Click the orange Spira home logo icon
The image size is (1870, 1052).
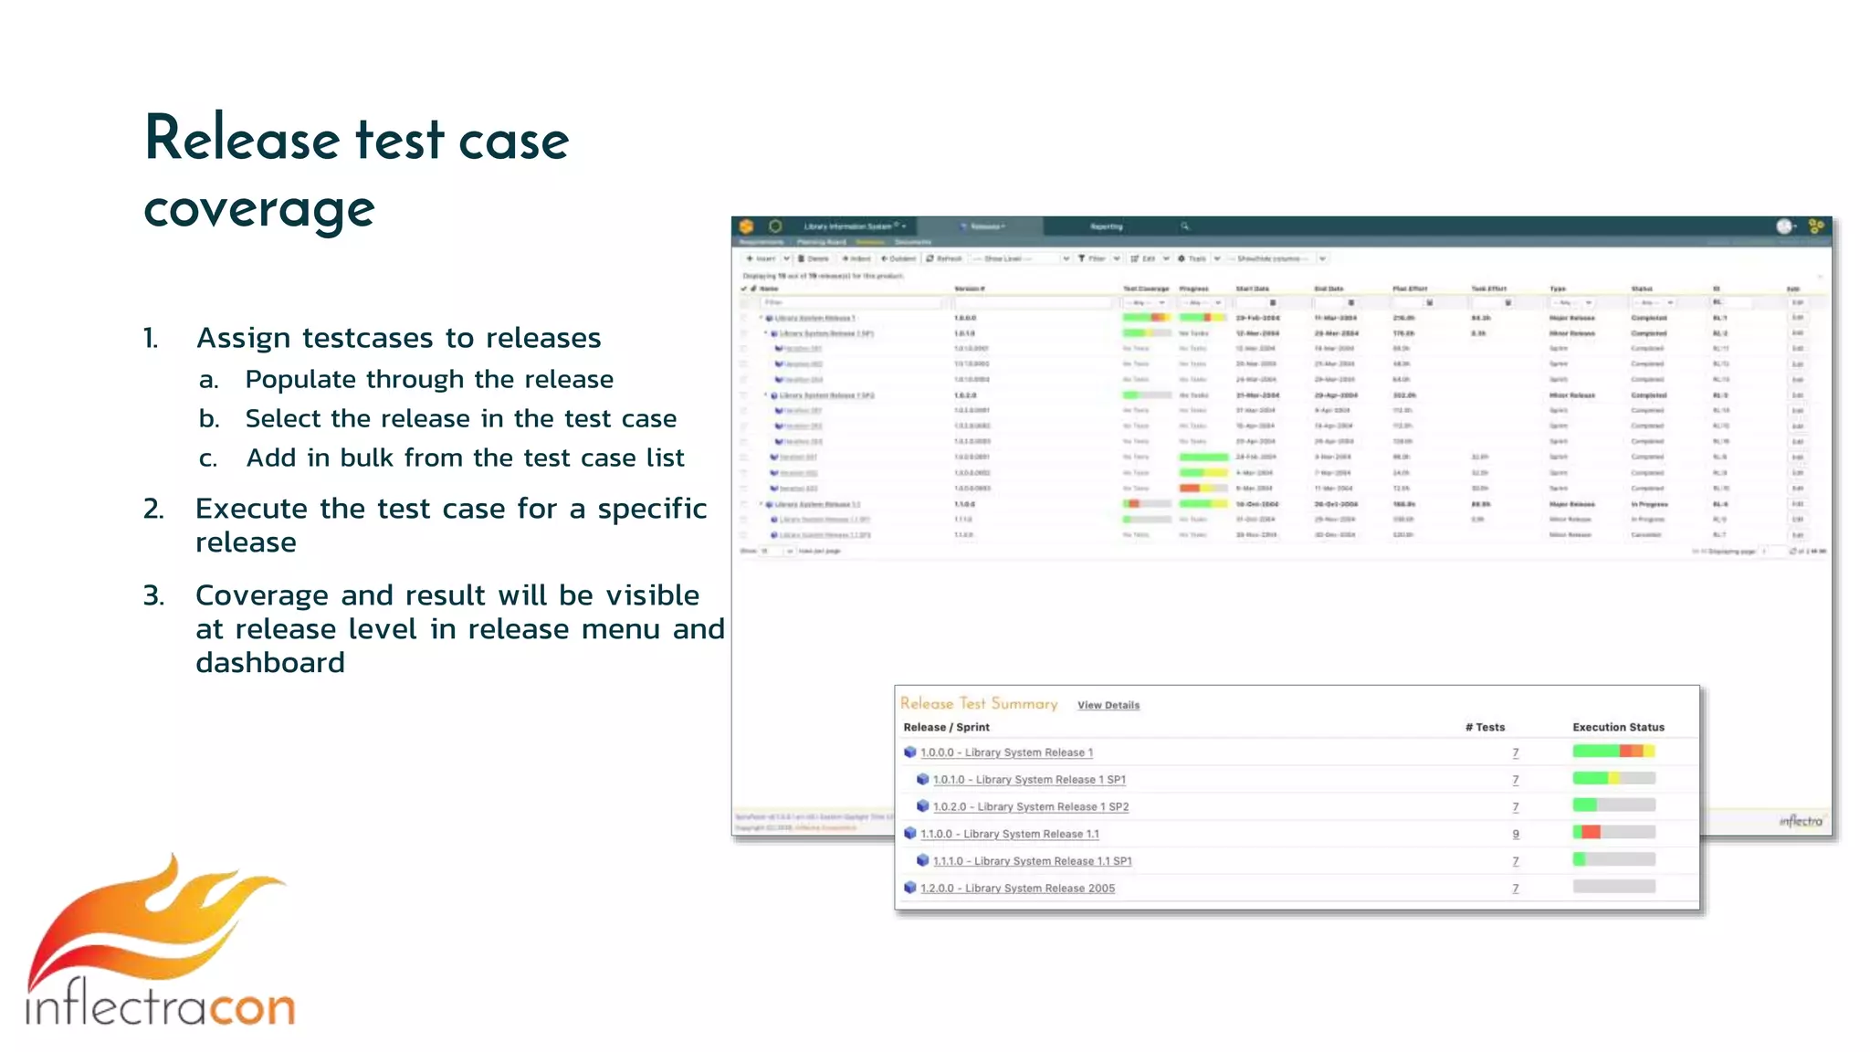[x=746, y=226]
